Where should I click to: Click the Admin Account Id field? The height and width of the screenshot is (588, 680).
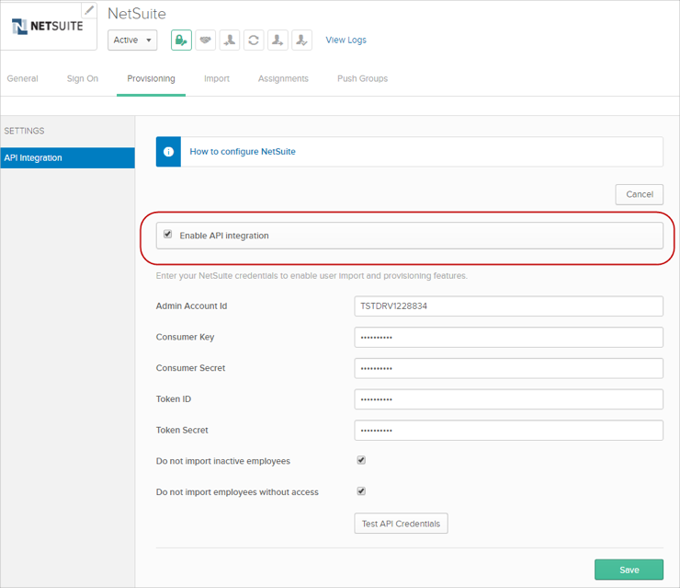click(x=508, y=306)
